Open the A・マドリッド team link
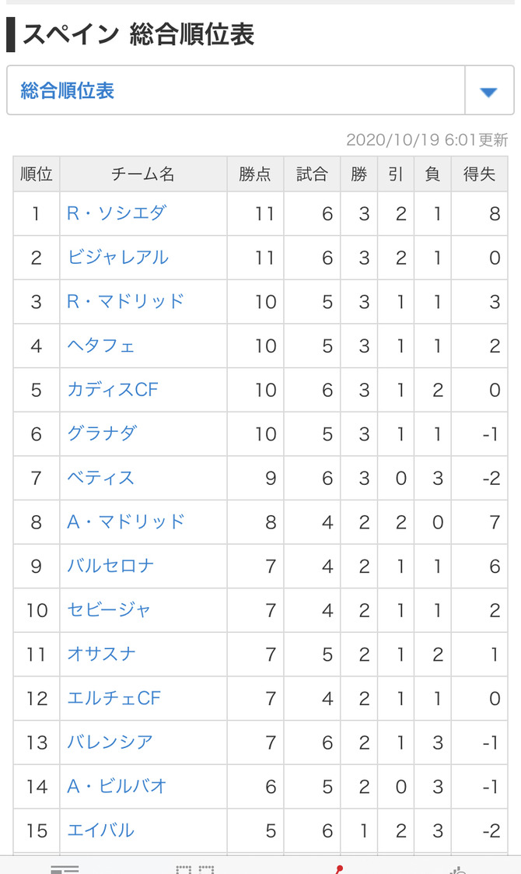This screenshot has width=521, height=874. pos(125,521)
